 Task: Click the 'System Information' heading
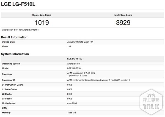tap(15, 54)
